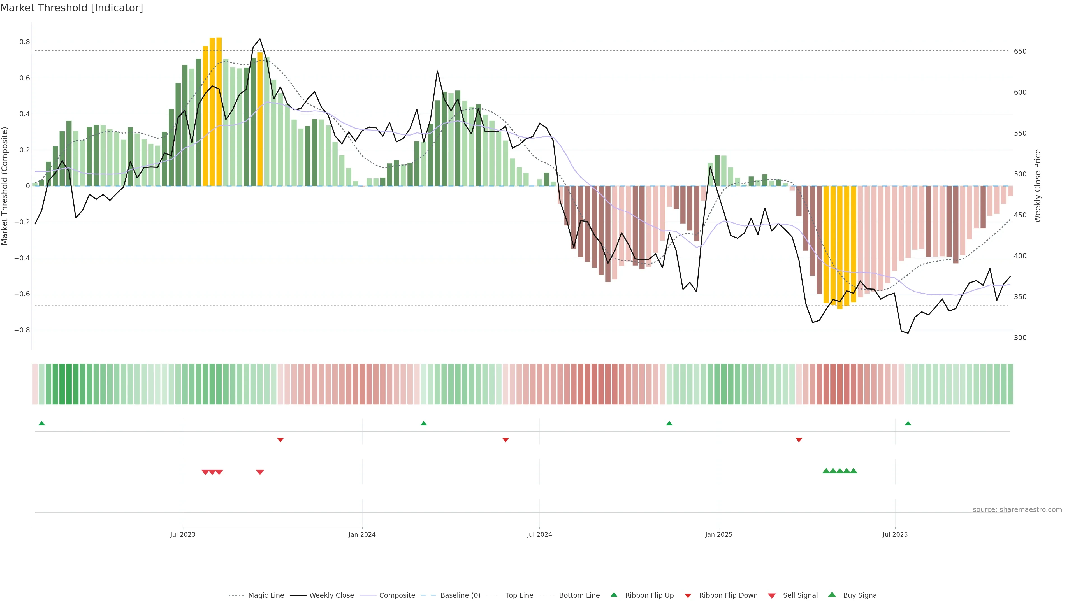1076x605 pixels.
Task: Click the first buy signal marker
Action: click(826, 471)
